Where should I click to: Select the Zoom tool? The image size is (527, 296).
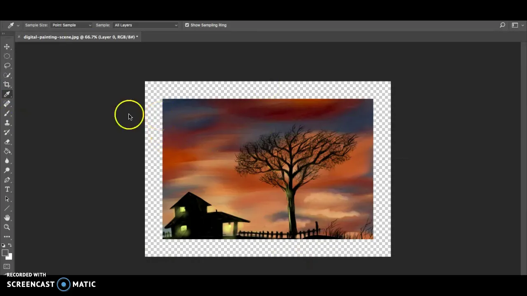click(x=7, y=227)
